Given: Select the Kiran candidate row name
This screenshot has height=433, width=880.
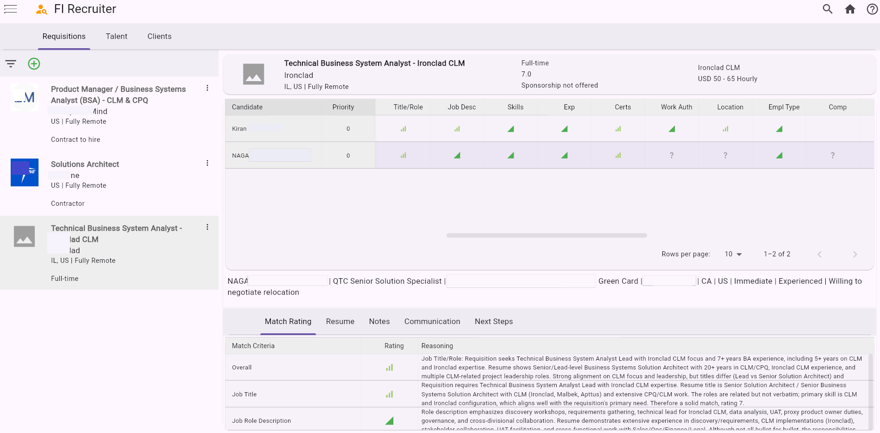Looking at the screenshot, I should pos(239,129).
